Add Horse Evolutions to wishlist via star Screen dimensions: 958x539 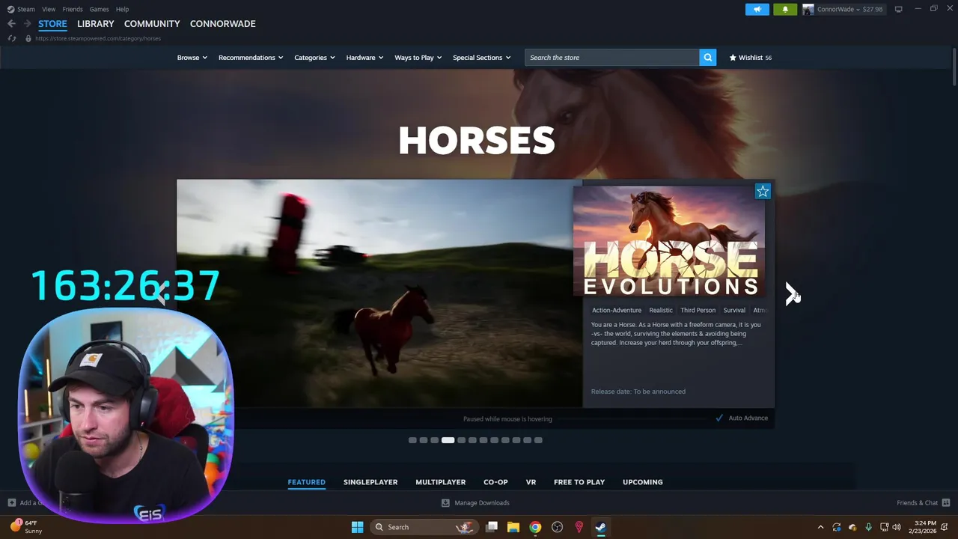(x=763, y=192)
